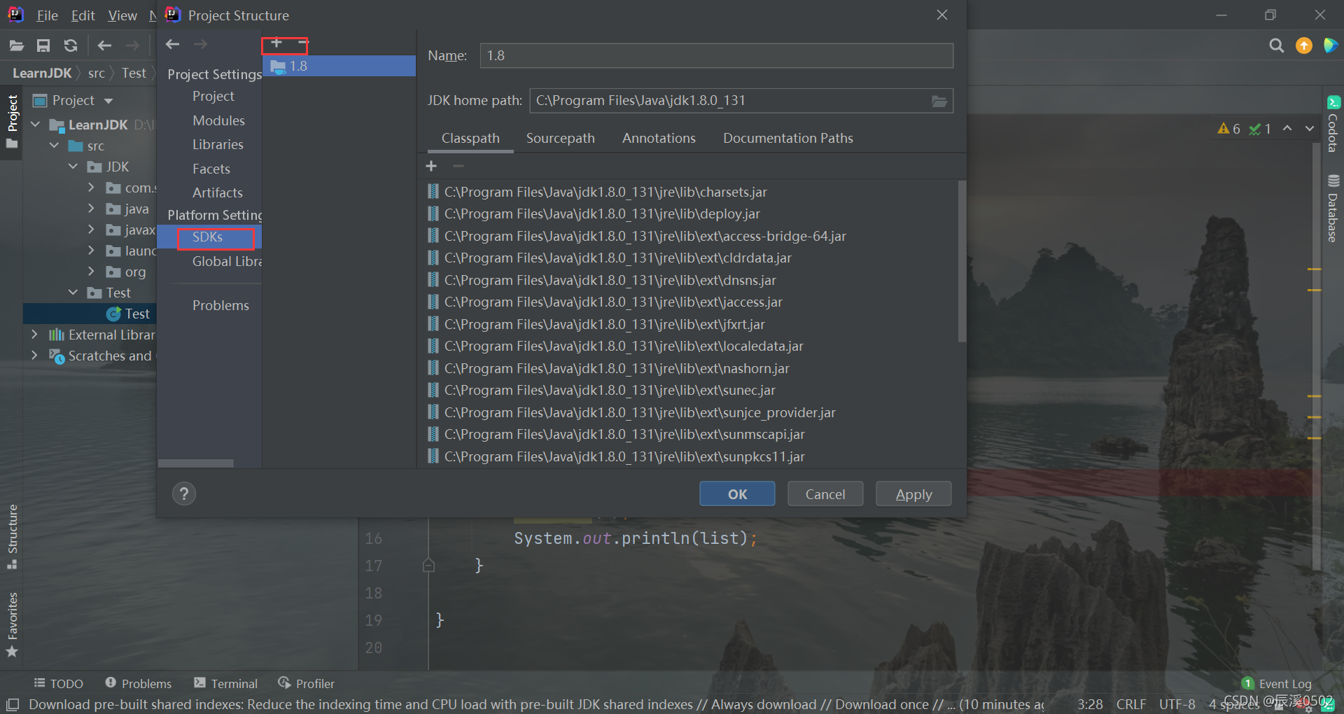Click the Save All toolbar icon
Viewport: 1344px width, 714px height.
43,46
